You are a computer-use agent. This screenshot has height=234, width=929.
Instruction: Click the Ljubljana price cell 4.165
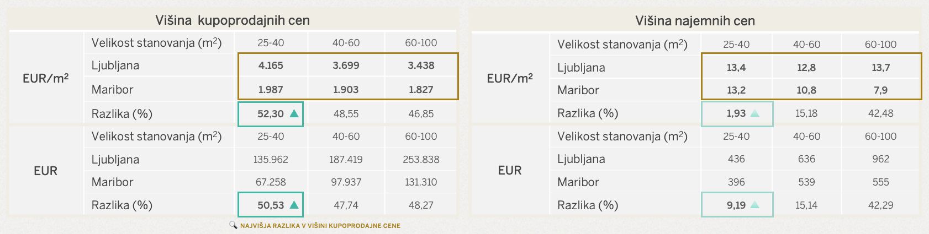(271, 66)
